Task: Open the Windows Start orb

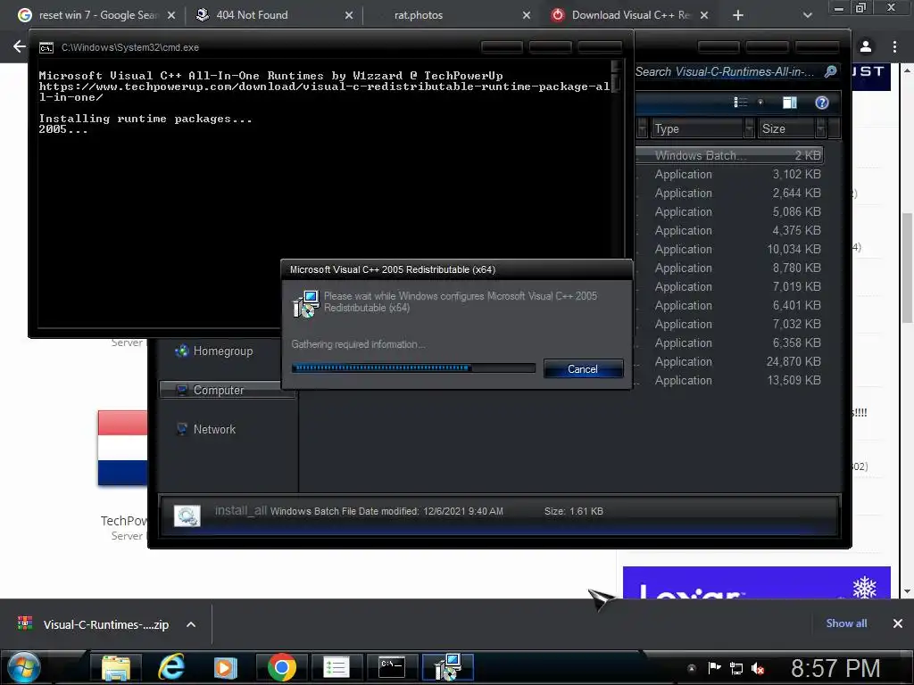Action: (24, 667)
